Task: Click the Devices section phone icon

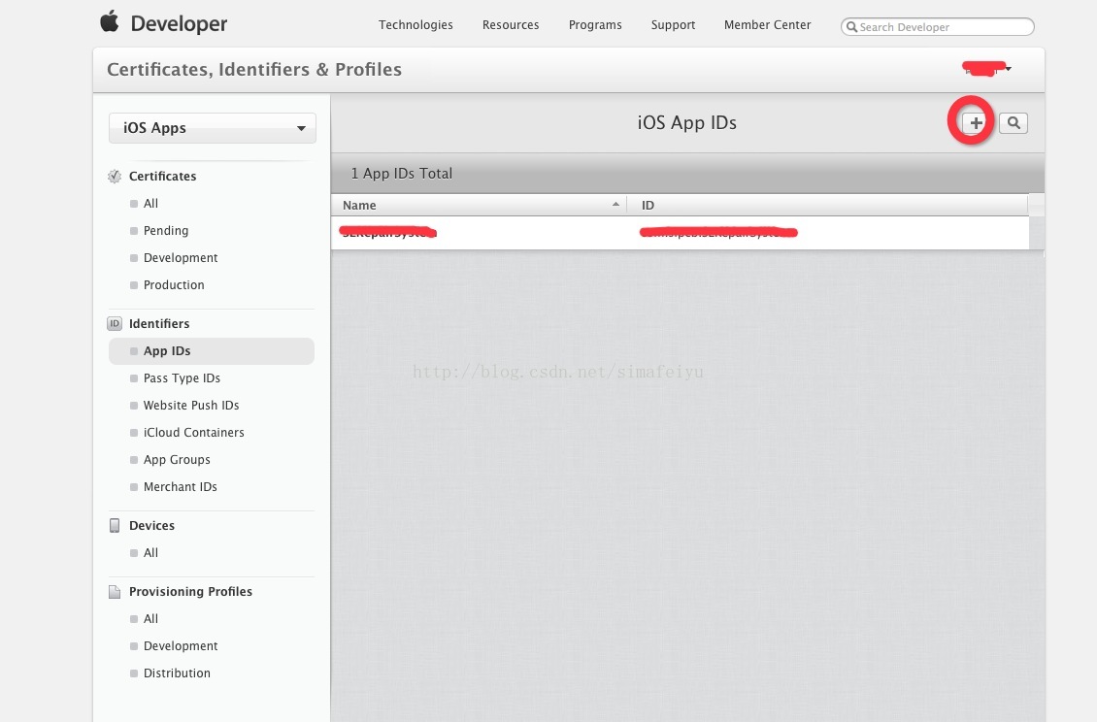Action: [x=115, y=525]
